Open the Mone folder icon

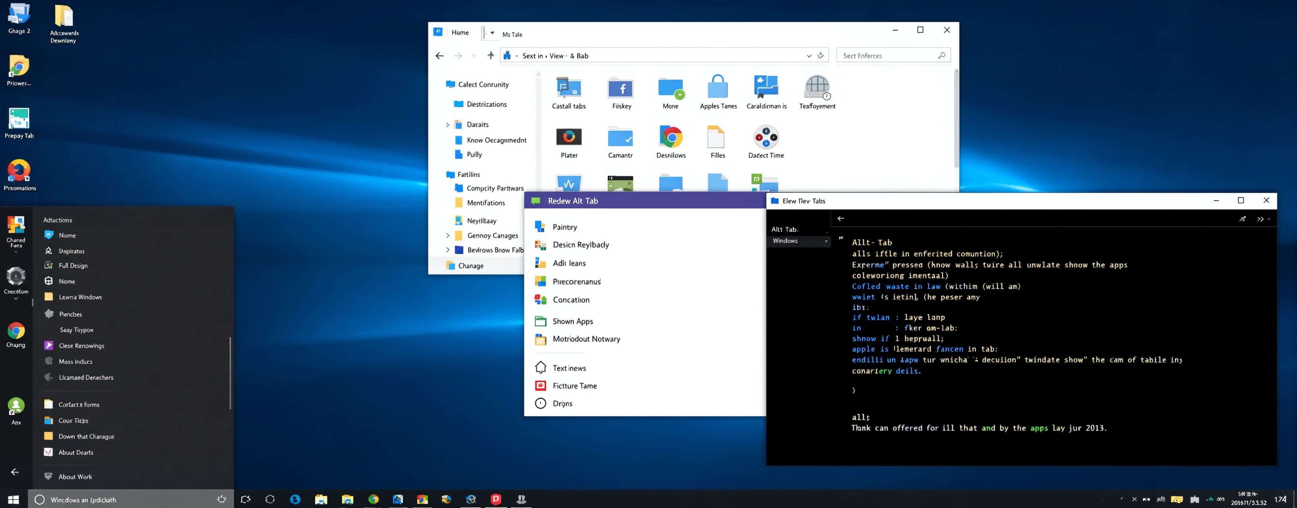[671, 88]
